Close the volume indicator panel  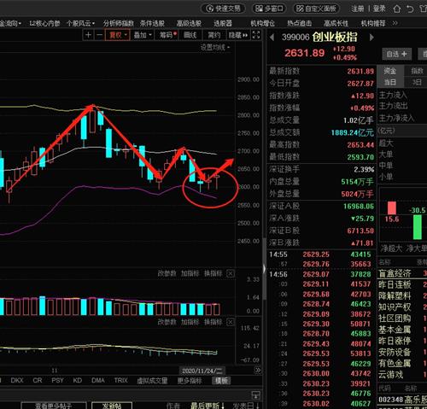tap(231, 273)
